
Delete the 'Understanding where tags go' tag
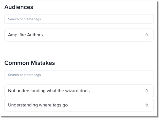pyautogui.click(x=147, y=105)
